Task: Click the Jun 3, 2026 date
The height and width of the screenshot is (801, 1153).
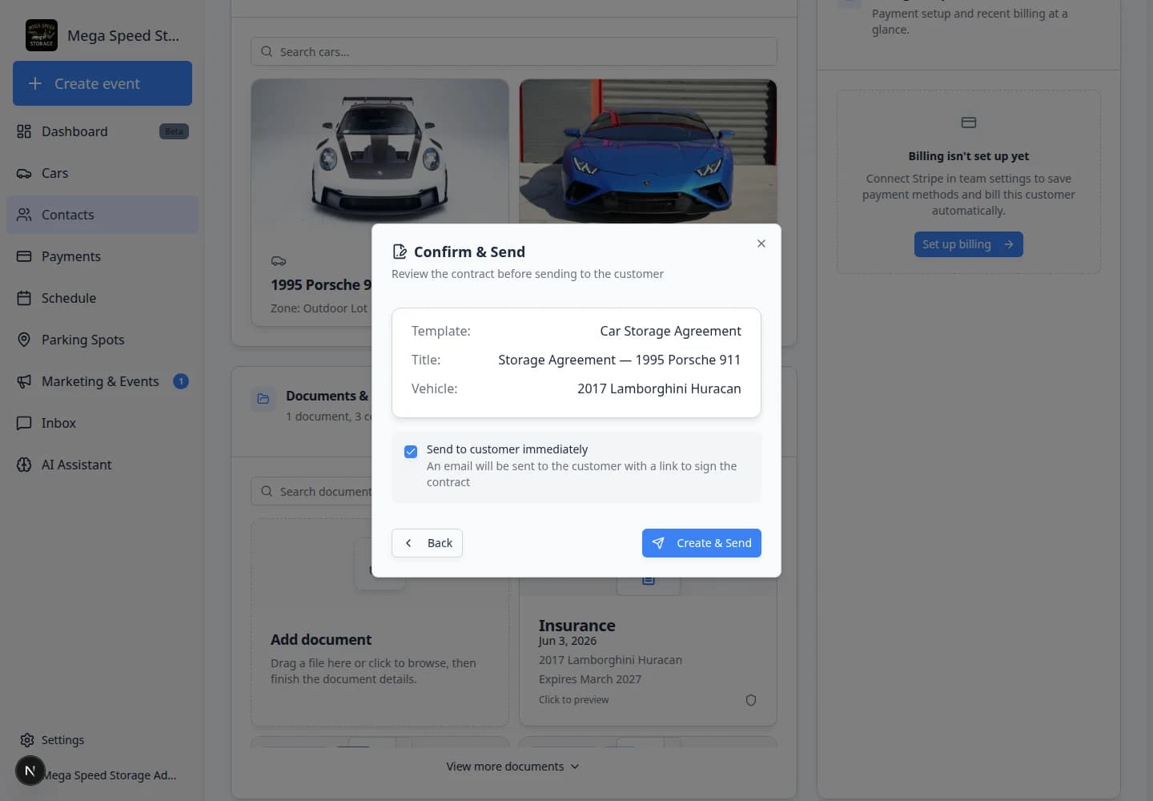Action: pos(568,641)
